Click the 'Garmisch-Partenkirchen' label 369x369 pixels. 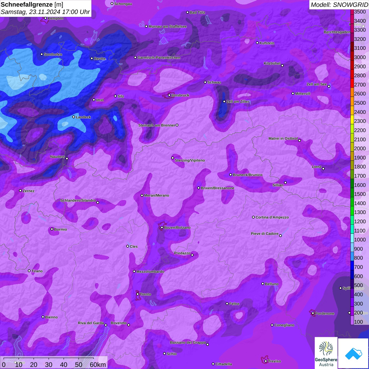(x=159, y=57)
